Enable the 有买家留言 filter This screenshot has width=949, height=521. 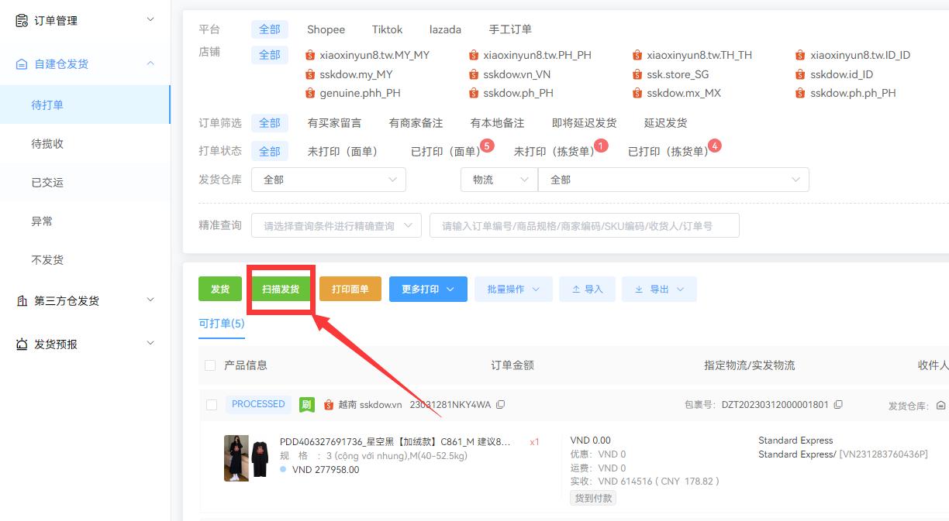[335, 122]
